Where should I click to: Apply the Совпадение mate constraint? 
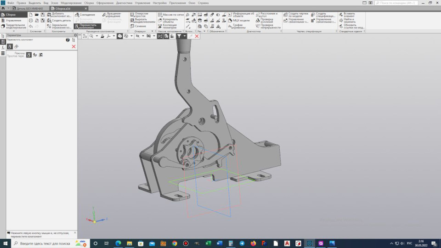(x=85, y=15)
